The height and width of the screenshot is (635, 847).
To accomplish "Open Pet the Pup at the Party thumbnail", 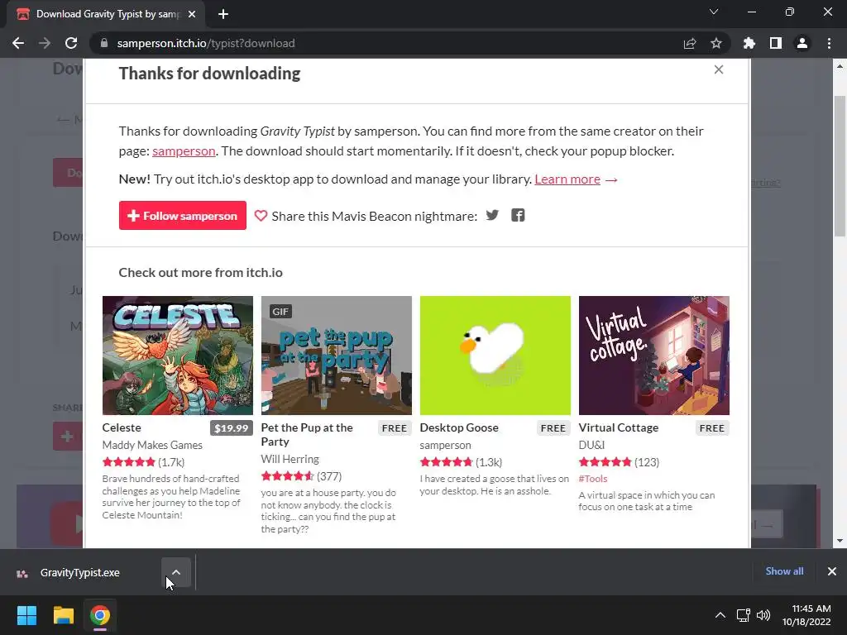I will (x=337, y=356).
